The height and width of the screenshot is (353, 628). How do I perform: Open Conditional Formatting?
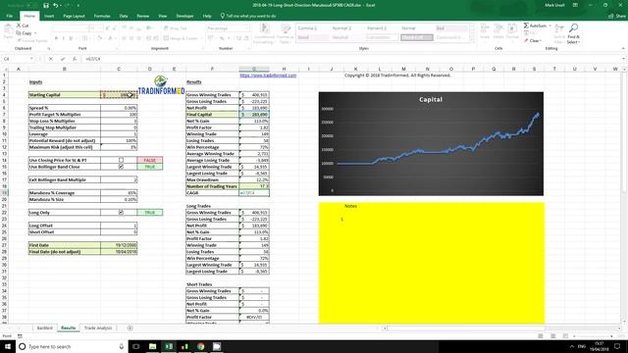pos(264,33)
